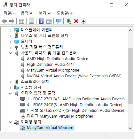Select 4 - EDGE 24CG audio output
Screen dimensions: 134x139
(x=75, y=105)
